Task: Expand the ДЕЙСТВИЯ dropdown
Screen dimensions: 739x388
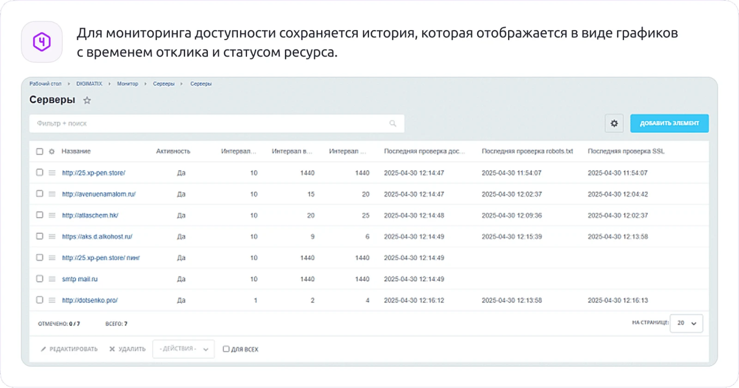Action: [183, 349]
